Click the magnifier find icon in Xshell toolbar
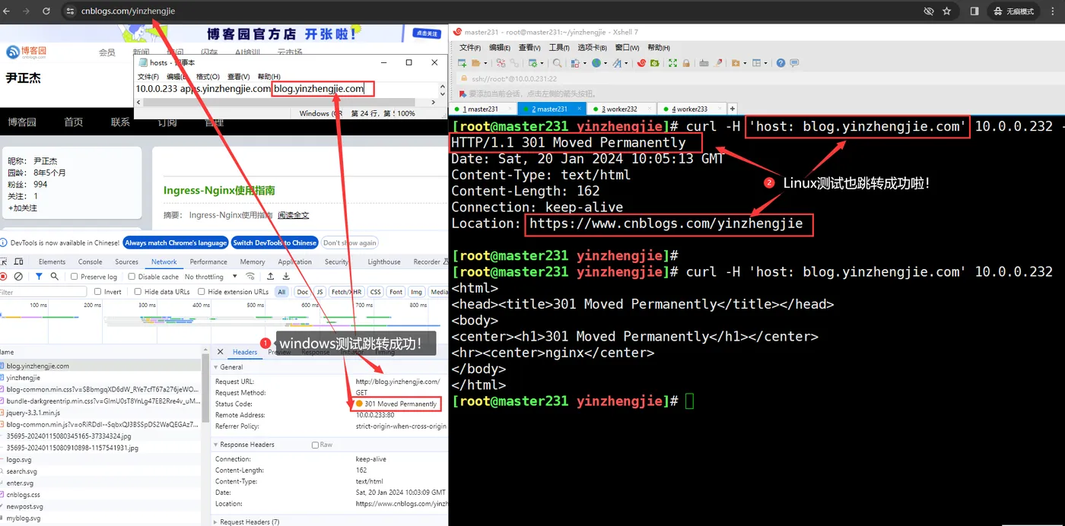This screenshot has height=526, width=1065. click(558, 63)
